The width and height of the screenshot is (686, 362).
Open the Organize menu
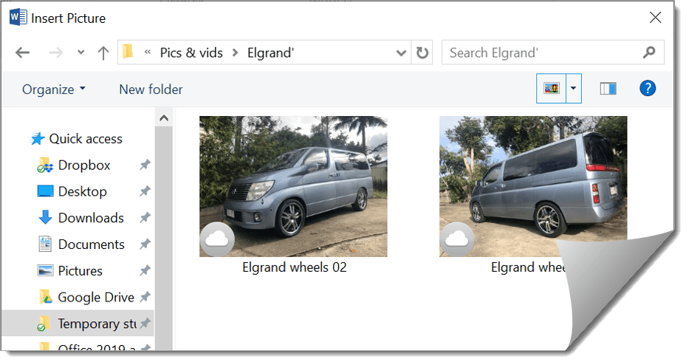coord(54,89)
